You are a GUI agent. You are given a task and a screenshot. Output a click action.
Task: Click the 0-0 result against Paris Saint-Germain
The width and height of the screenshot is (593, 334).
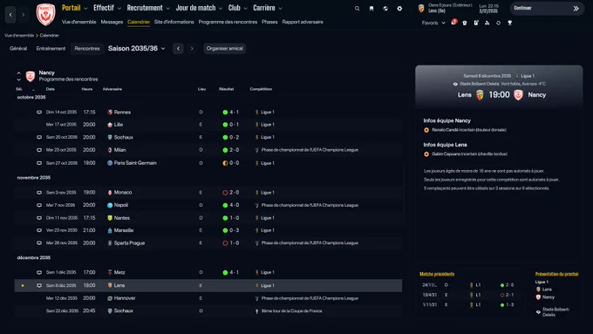click(234, 163)
